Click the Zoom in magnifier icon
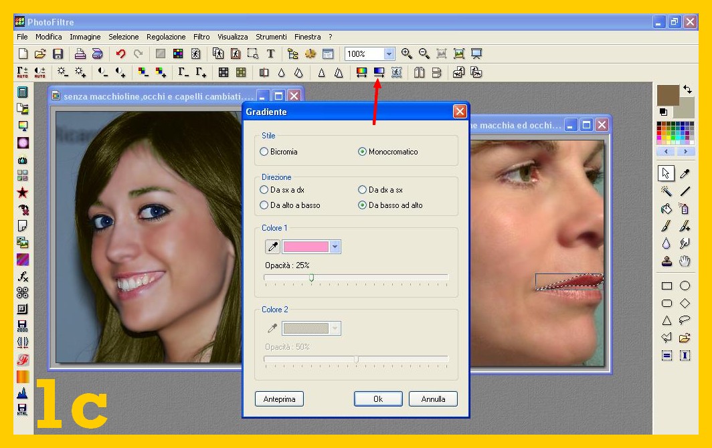The image size is (712, 448). pyautogui.click(x=406, y=54)
